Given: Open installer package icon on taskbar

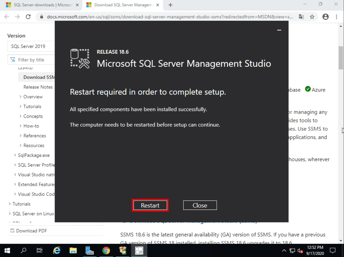Looking at the screenshot, I should (x=123, y=250).
